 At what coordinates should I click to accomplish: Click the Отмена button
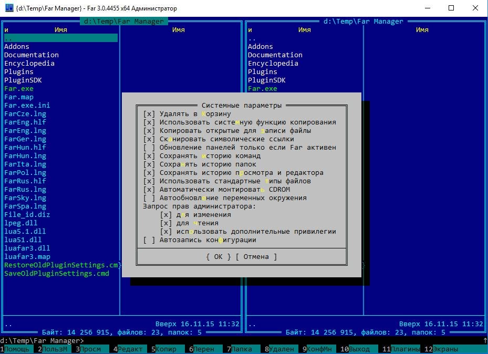tap(256, 257)
